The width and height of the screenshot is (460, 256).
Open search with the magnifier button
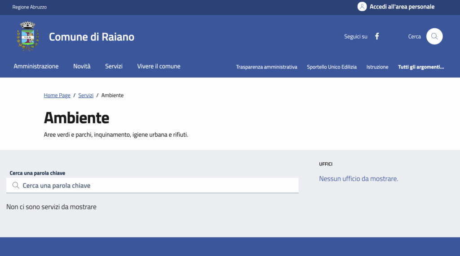point(434,36)
